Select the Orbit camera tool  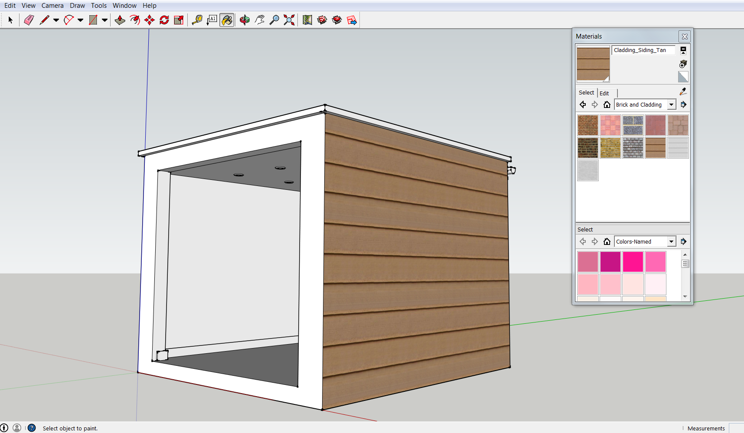point(245,20)
